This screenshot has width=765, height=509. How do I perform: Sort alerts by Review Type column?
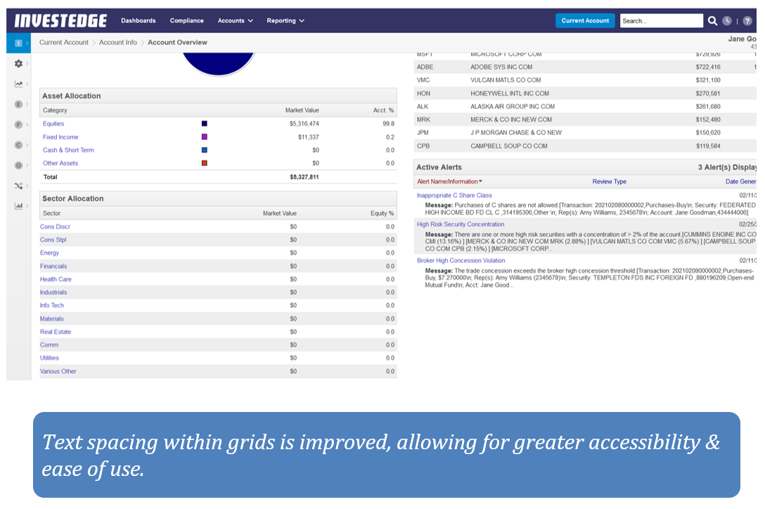[609, 181]
